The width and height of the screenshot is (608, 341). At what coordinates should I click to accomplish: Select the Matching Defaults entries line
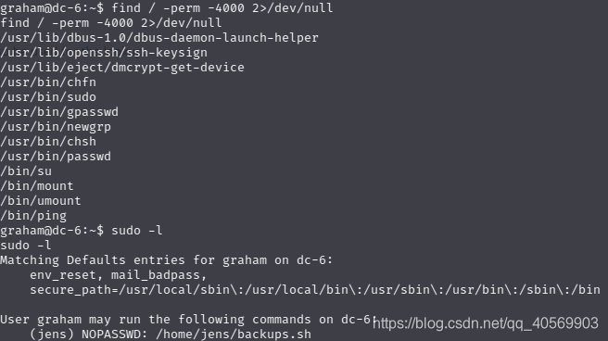(x=166, y=260)
